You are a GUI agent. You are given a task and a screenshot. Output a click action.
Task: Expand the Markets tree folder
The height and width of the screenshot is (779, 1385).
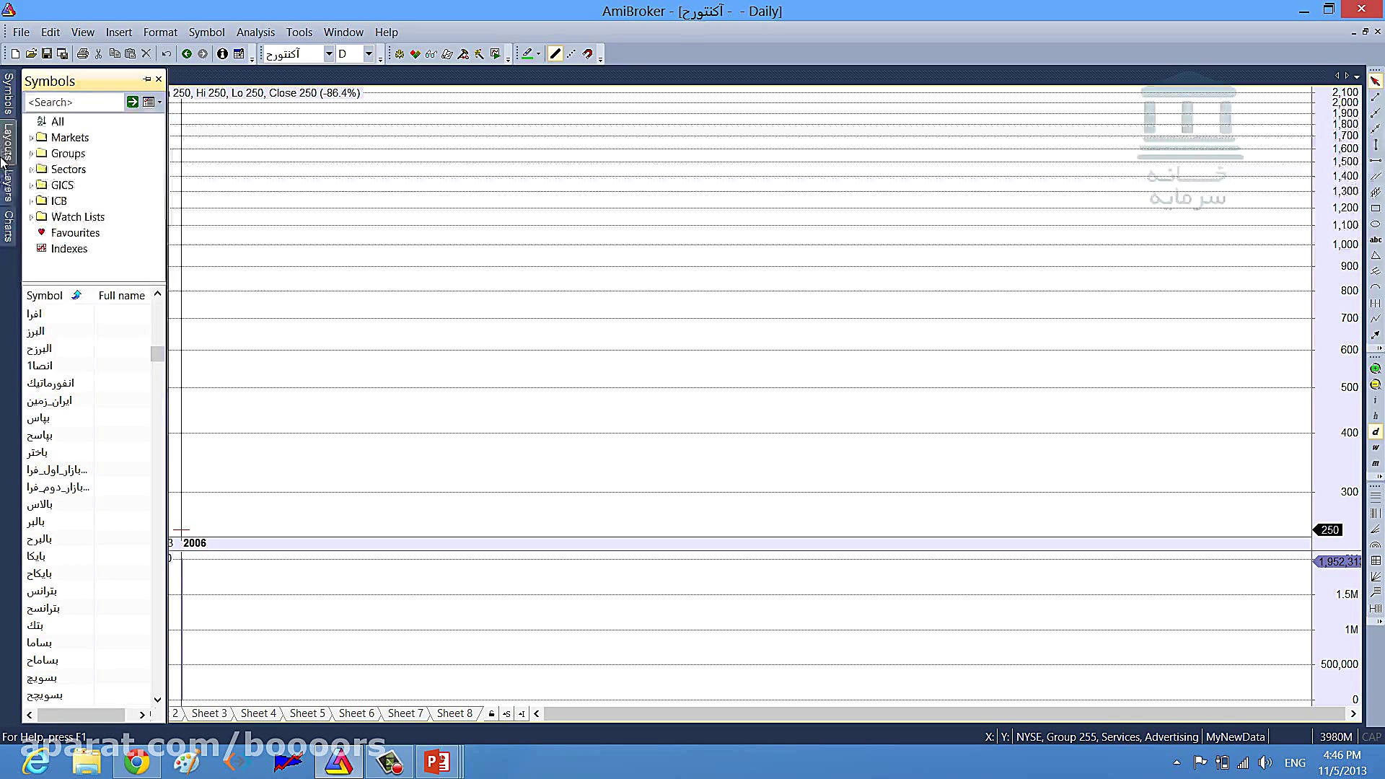(31, 138)
